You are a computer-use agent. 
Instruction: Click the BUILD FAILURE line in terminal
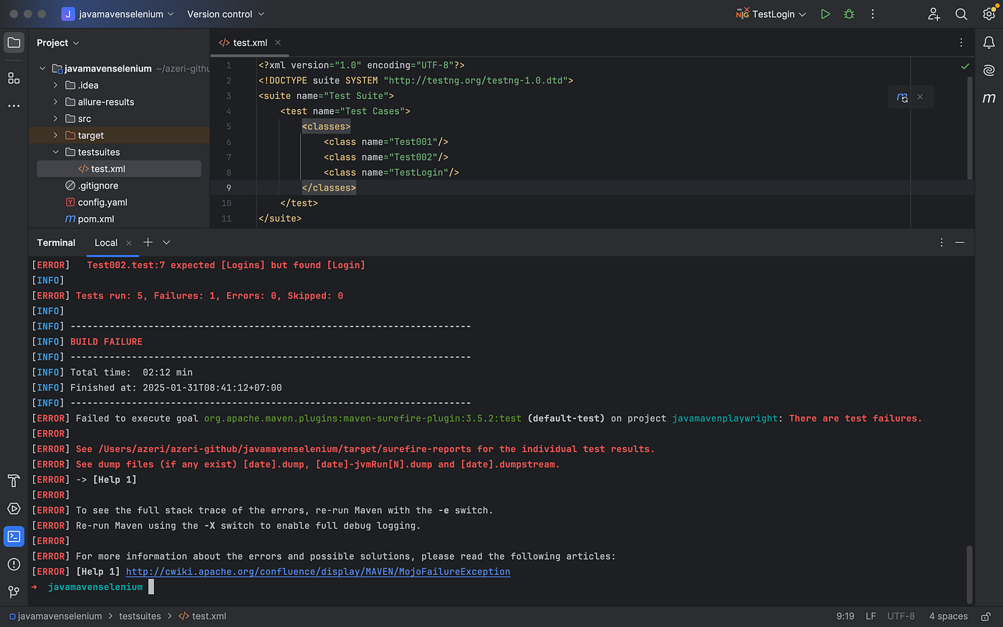[106, 342]
